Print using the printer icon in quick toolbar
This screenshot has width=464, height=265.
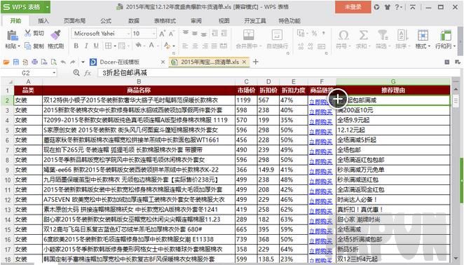[x=34, y=62]
